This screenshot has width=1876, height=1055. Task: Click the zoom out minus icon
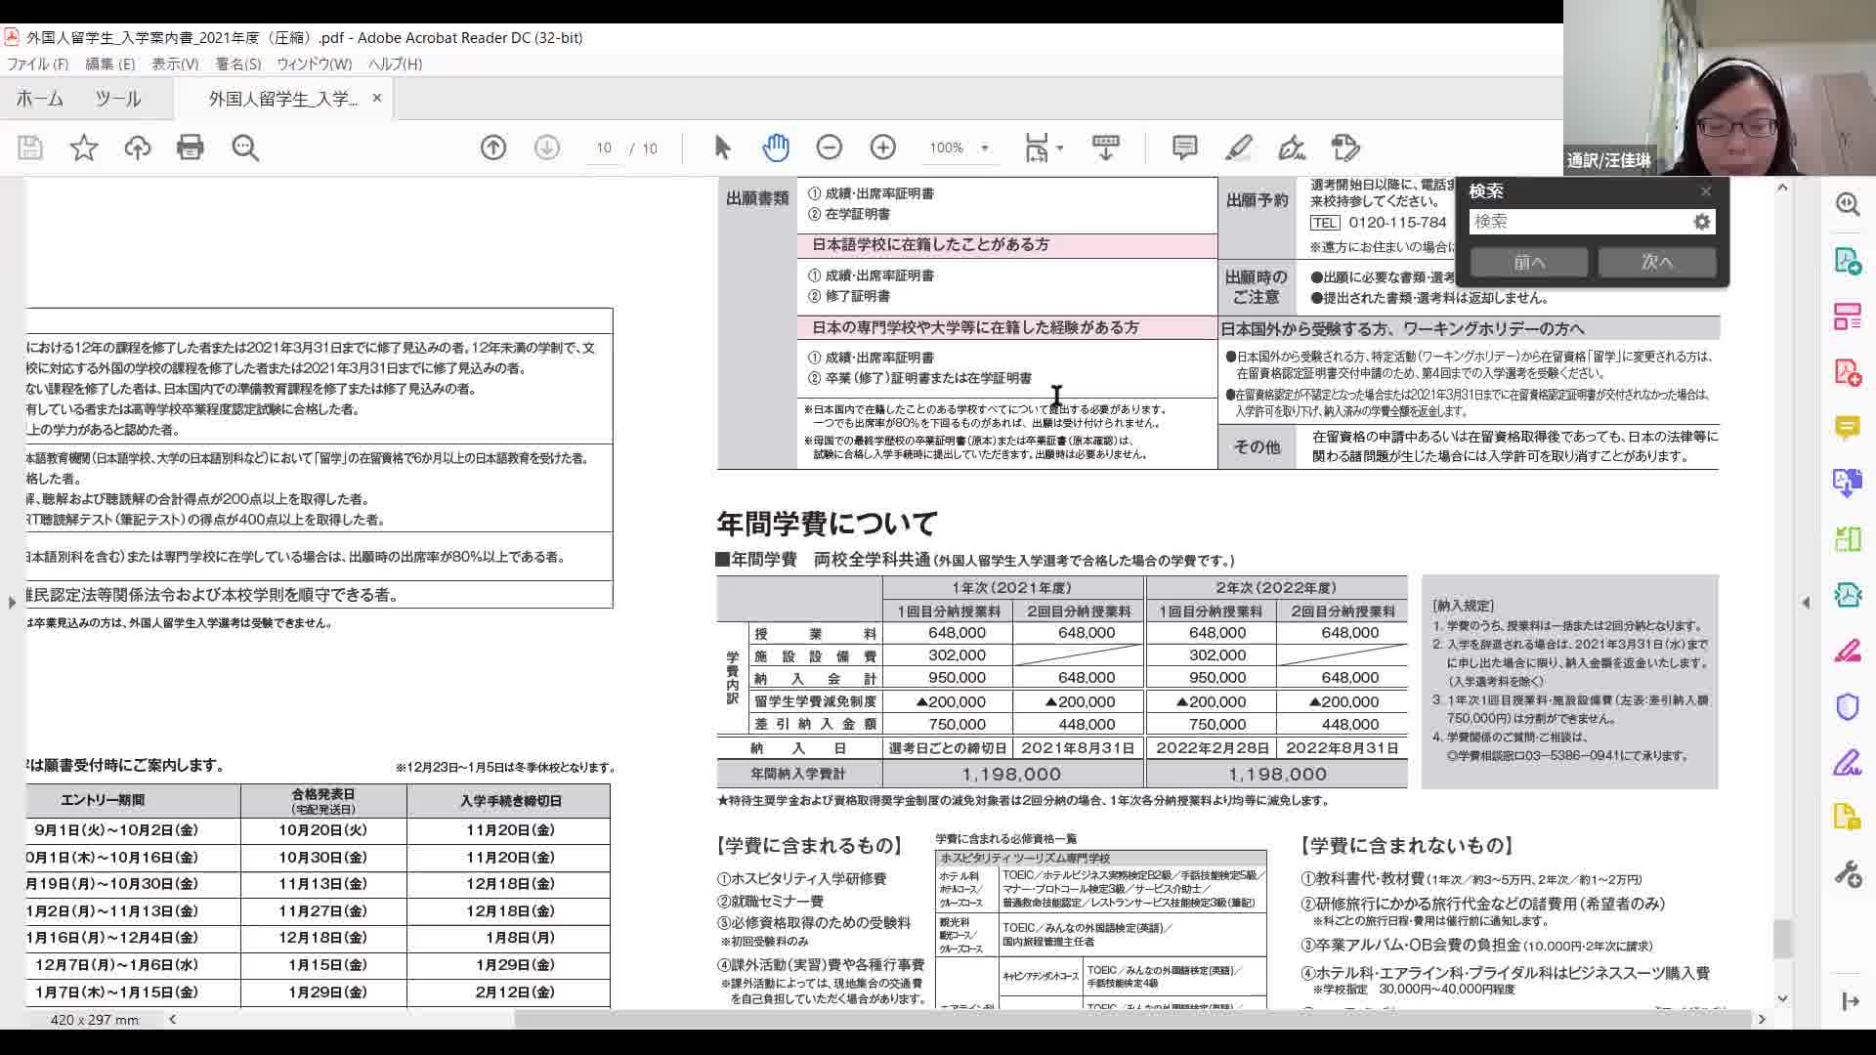point(830,148)
